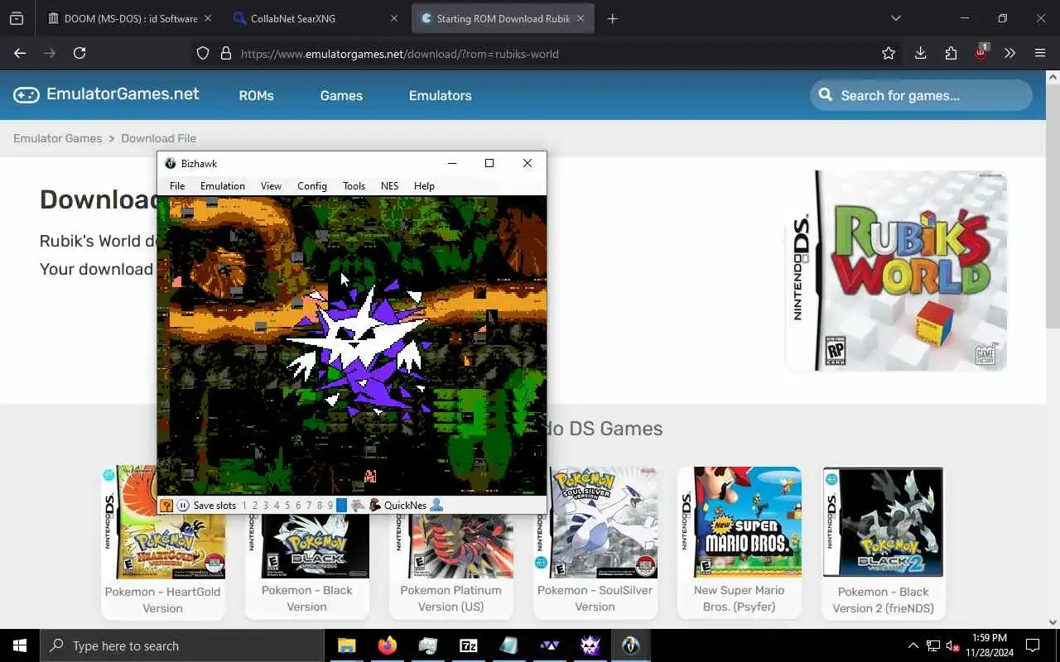Image resolution: width=1060 pixels, height=662 pixels.
Task: Open Pokemon - Black Version 2 thumbnail
Action: pos(883,522)
